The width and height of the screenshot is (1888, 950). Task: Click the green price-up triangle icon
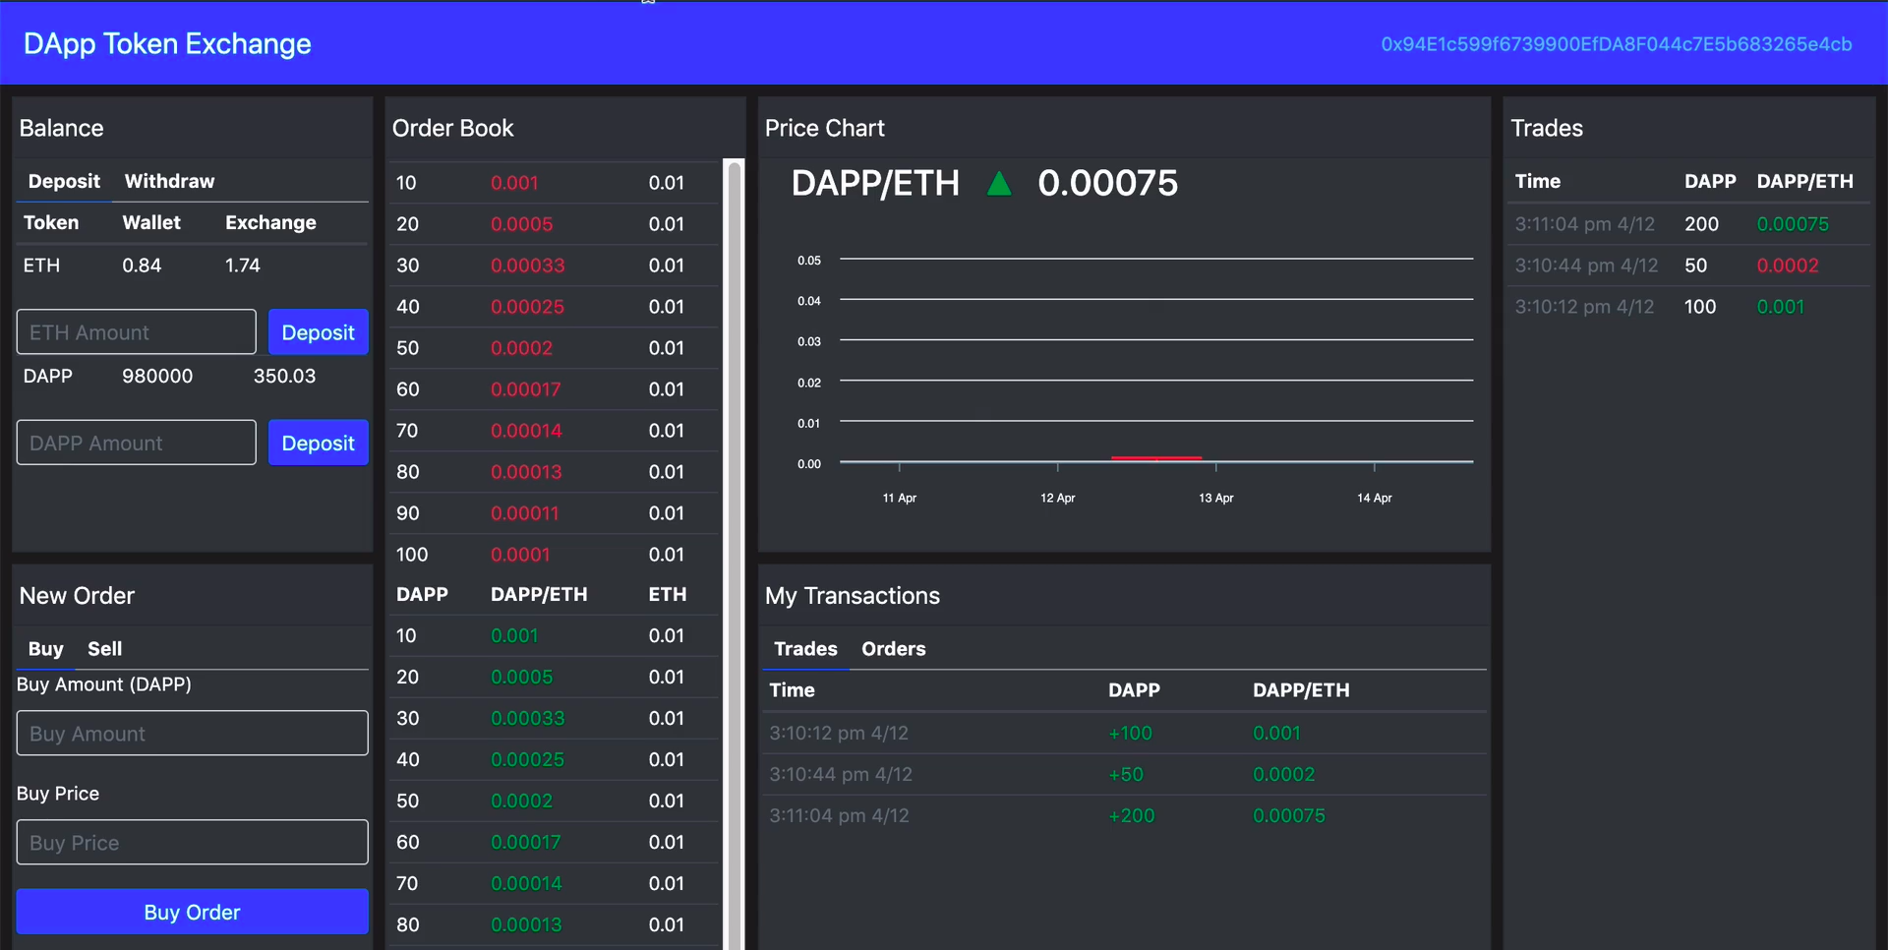coord(999,184)
